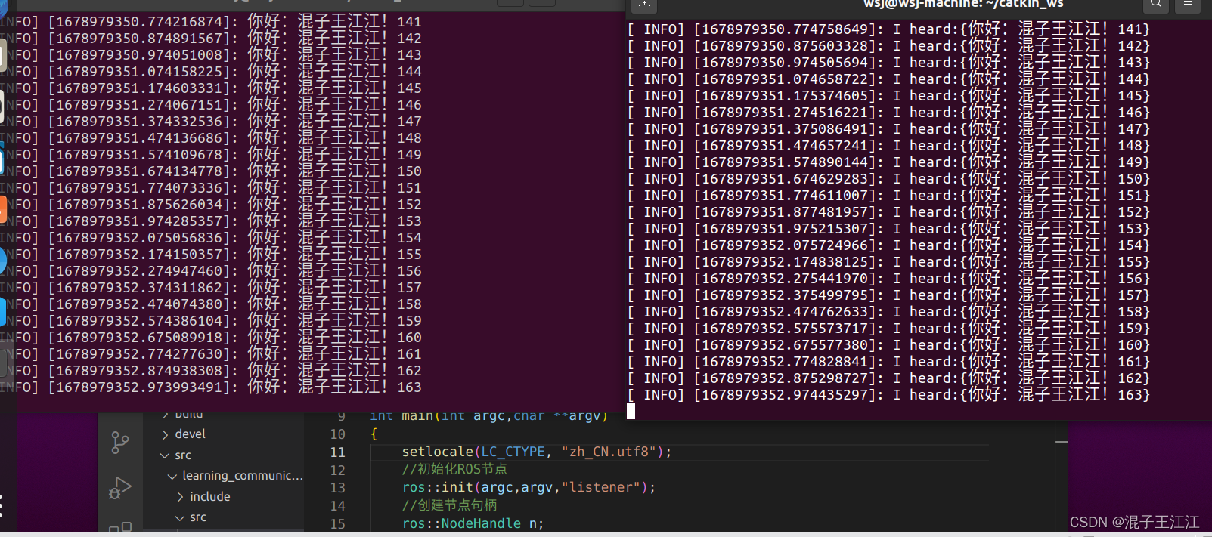
Task: Click the comment //初始化ROS节点
Action: pyautogui.click(x=454, y=469)
